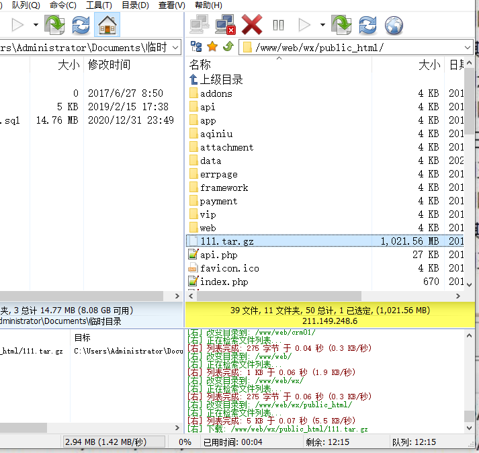Viewport: 479px width, 453px height.
Task: Click the yellow star bookmark icon
Action: [x=212, y=47]
